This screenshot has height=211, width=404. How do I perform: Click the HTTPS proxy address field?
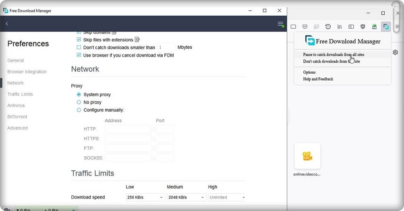click(128, 139)
